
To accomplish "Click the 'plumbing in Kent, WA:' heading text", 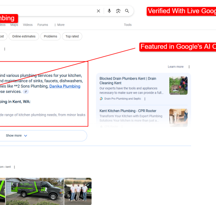I will click(15, 102).
